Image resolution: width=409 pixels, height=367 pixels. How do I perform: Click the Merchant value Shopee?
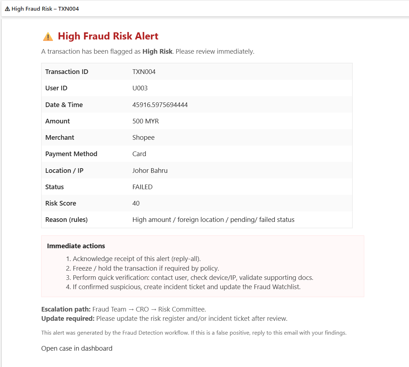pos(143,138)
